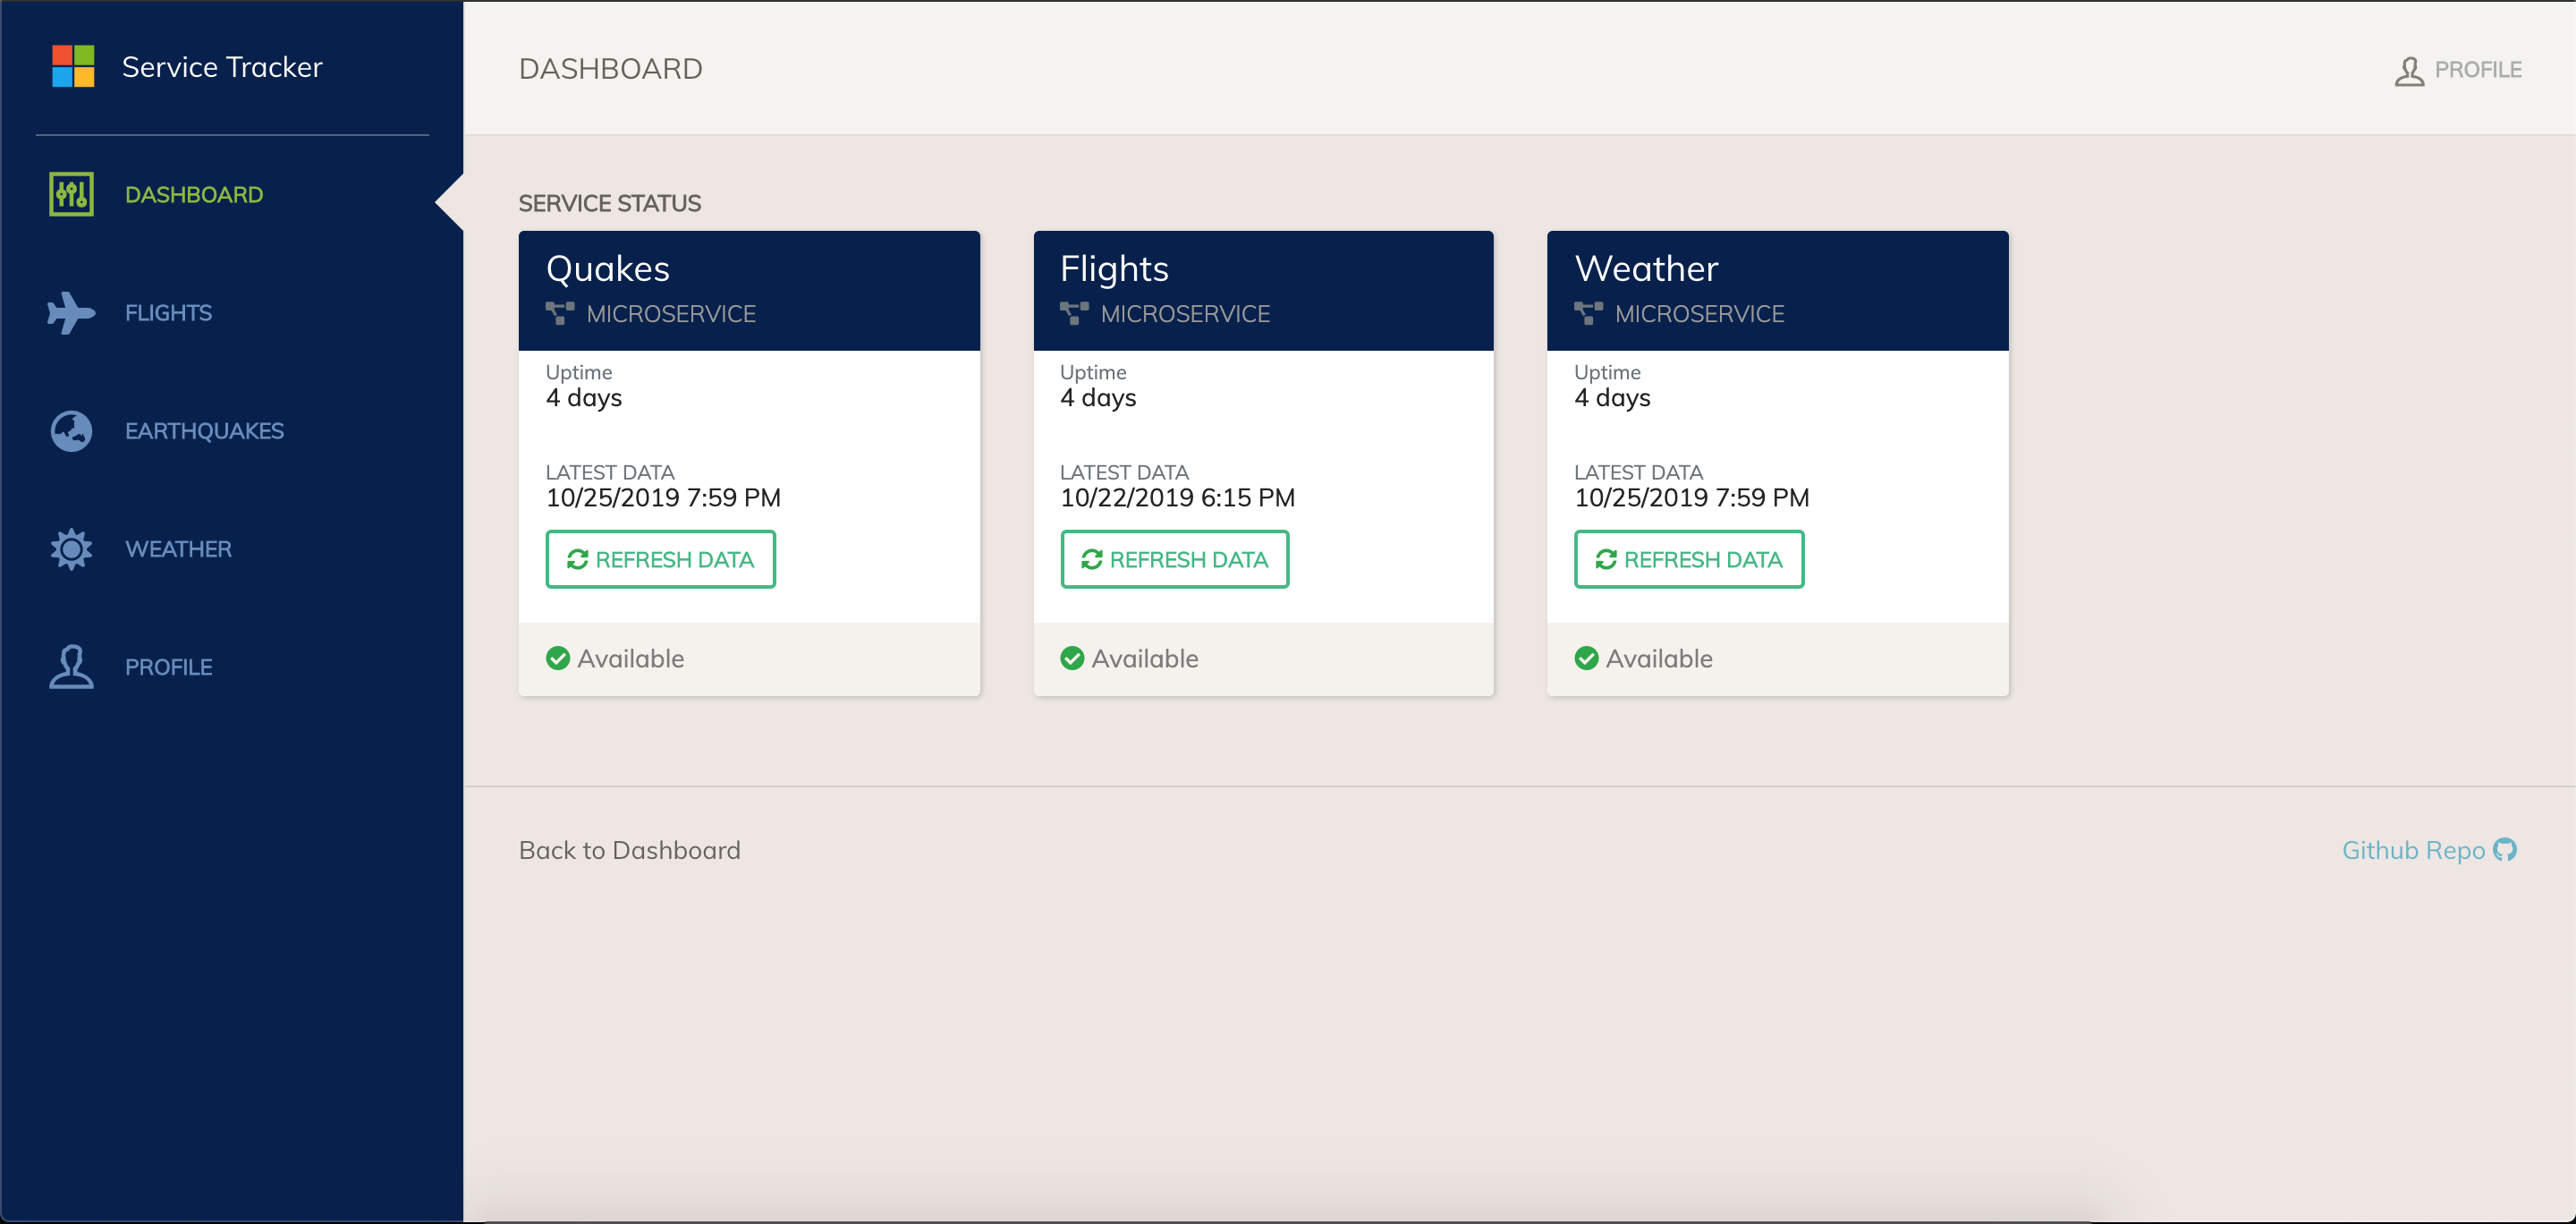Open the Earthquakes menu item in sidebar
Screen dimensions: 2576x1224
[204, 431]
